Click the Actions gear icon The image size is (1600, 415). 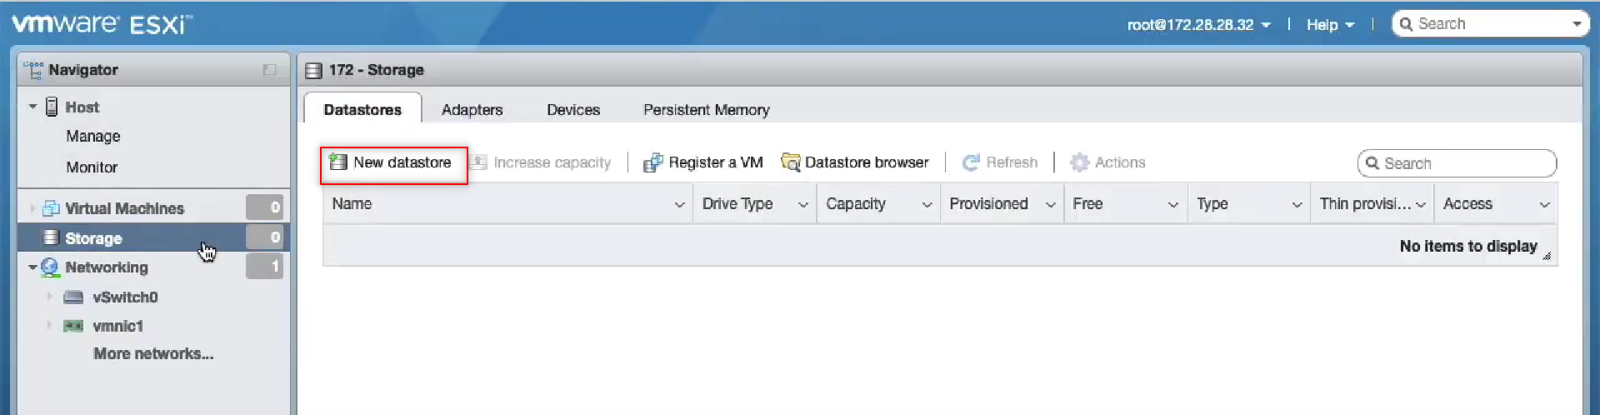point(1079,162)
